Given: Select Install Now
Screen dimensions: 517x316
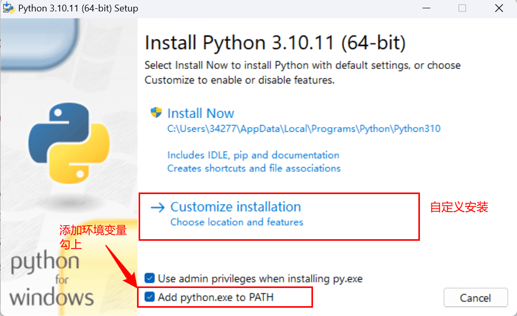Looking at the screenshot, I should [201, 113].
